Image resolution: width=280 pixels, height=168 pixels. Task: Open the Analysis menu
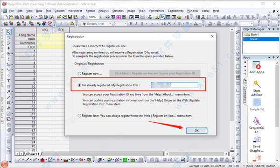pos(104,11)
